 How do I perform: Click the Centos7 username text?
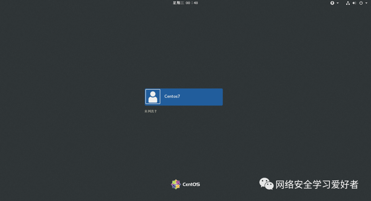172,96
